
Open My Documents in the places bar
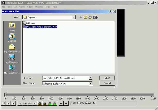[x=12, y=48]
